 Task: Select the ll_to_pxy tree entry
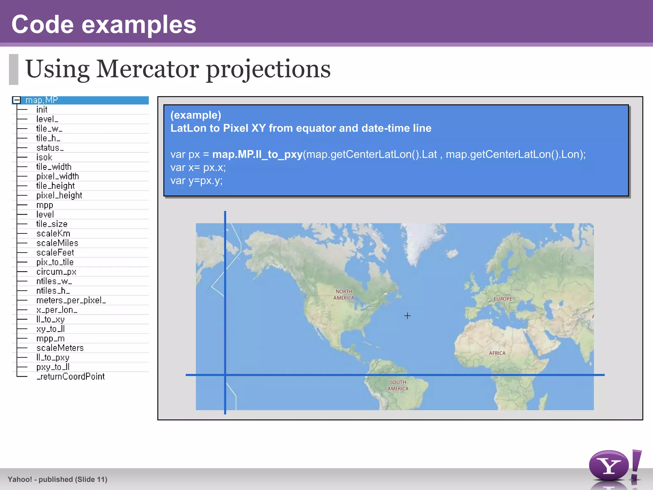[x=53, y=358]
